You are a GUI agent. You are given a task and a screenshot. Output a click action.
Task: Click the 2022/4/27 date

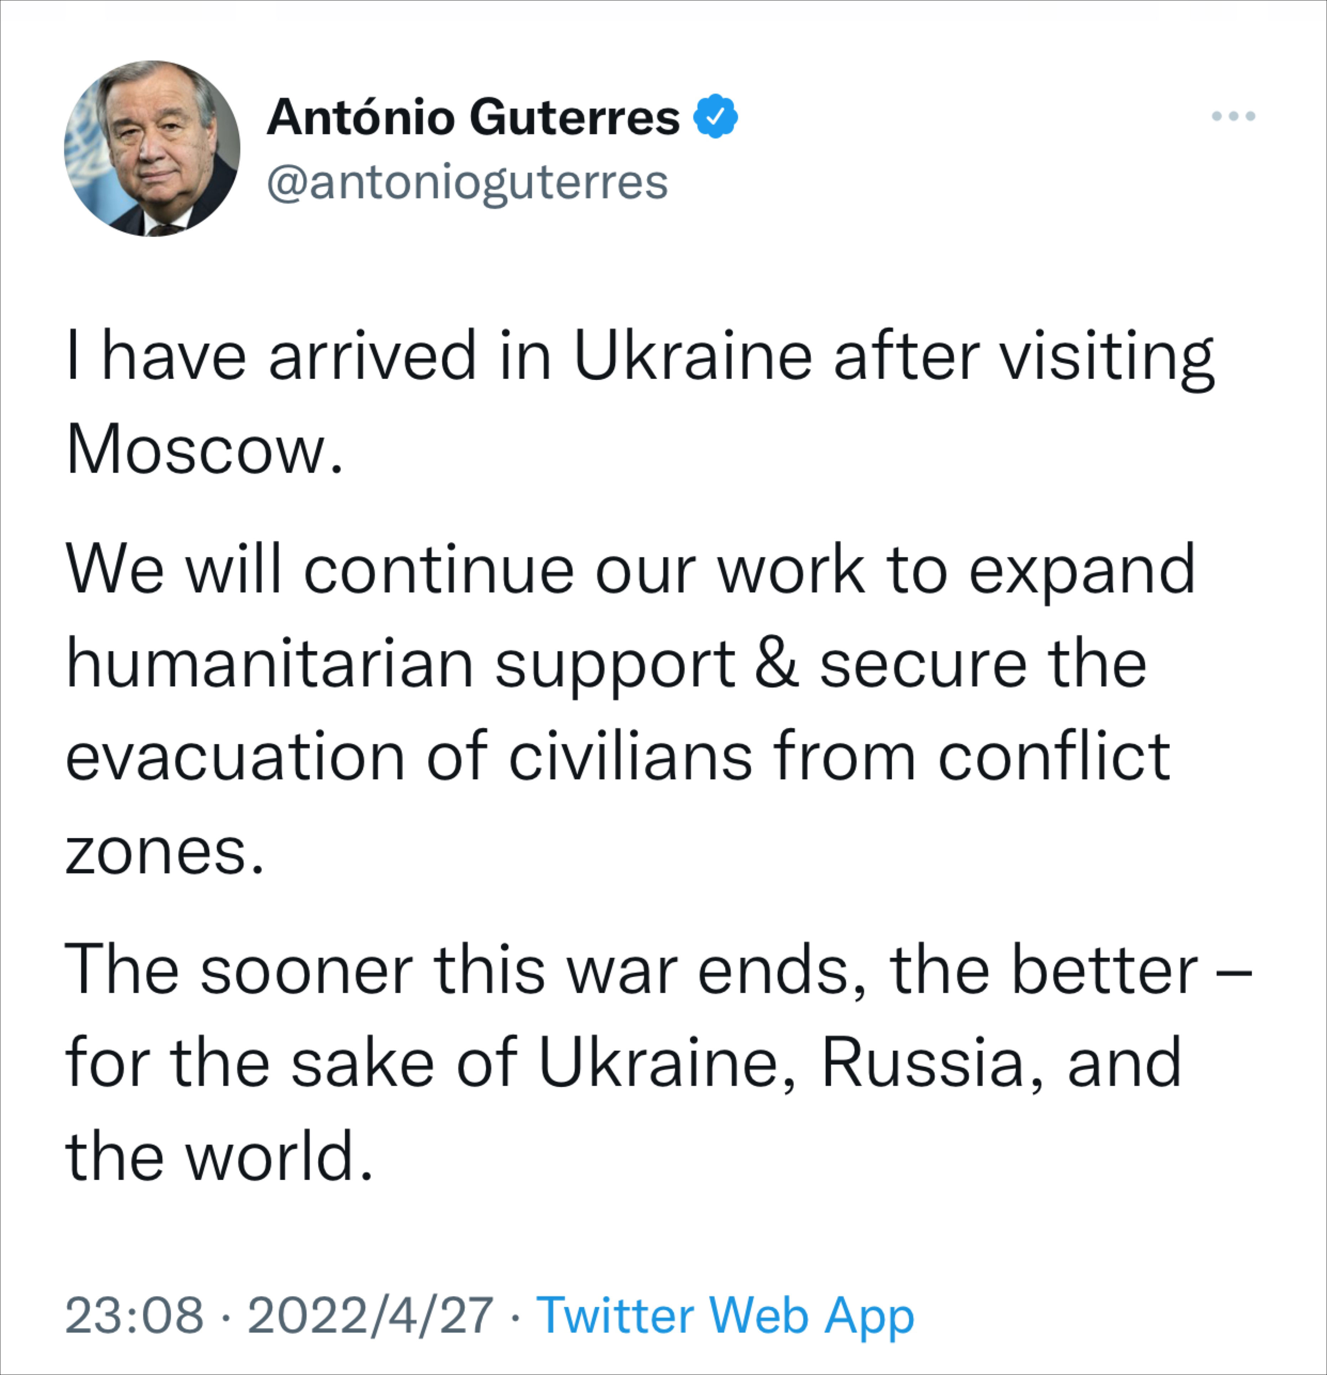[371, 1315]
